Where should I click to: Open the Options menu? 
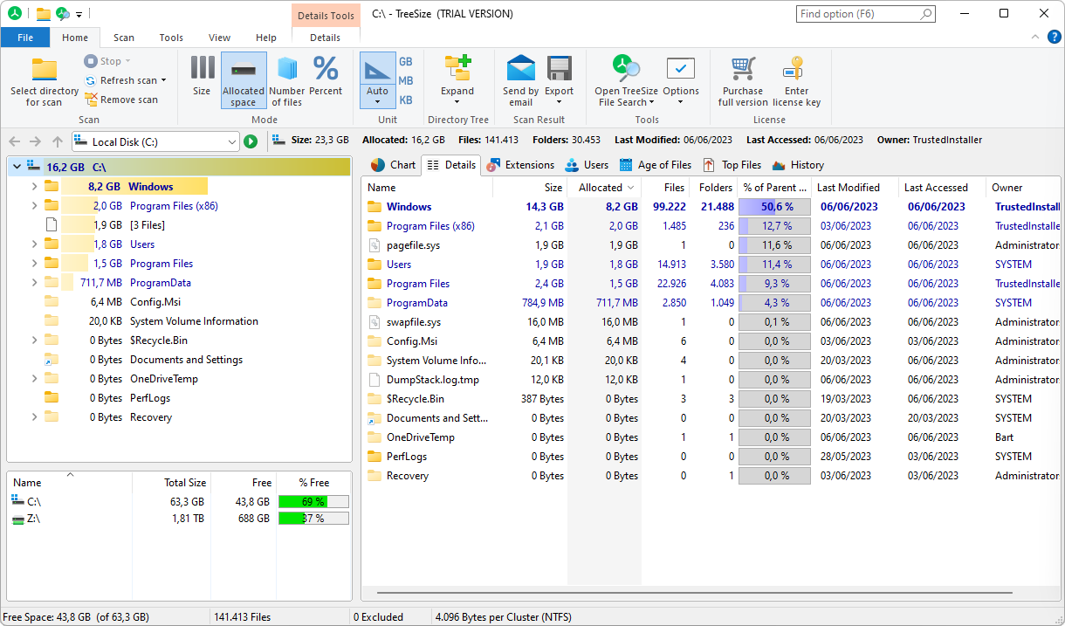pyautogui.click(x=681, y=79)
